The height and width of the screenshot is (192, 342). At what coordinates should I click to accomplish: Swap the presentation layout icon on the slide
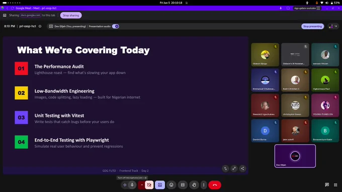[225, 168]
